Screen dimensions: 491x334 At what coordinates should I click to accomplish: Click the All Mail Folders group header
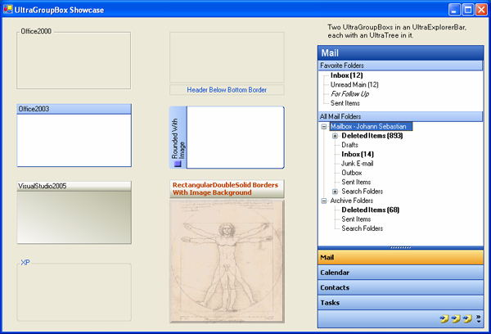[x=399, y=116]
